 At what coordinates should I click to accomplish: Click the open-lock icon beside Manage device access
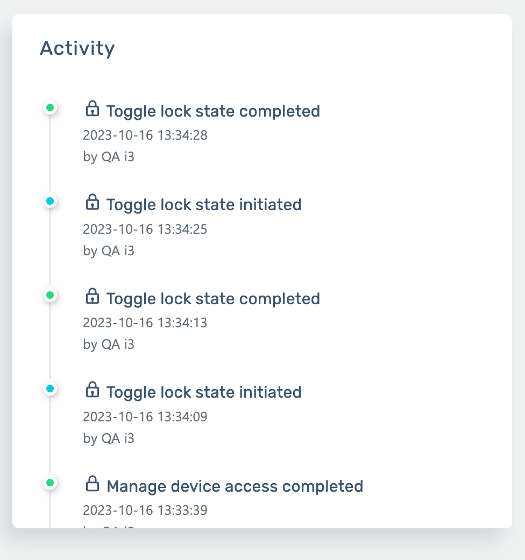coord(93,484)
